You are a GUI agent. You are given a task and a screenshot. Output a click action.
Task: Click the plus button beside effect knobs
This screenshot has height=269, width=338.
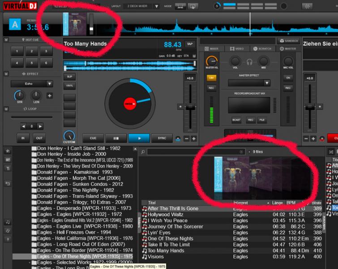(x=50, y=95)
